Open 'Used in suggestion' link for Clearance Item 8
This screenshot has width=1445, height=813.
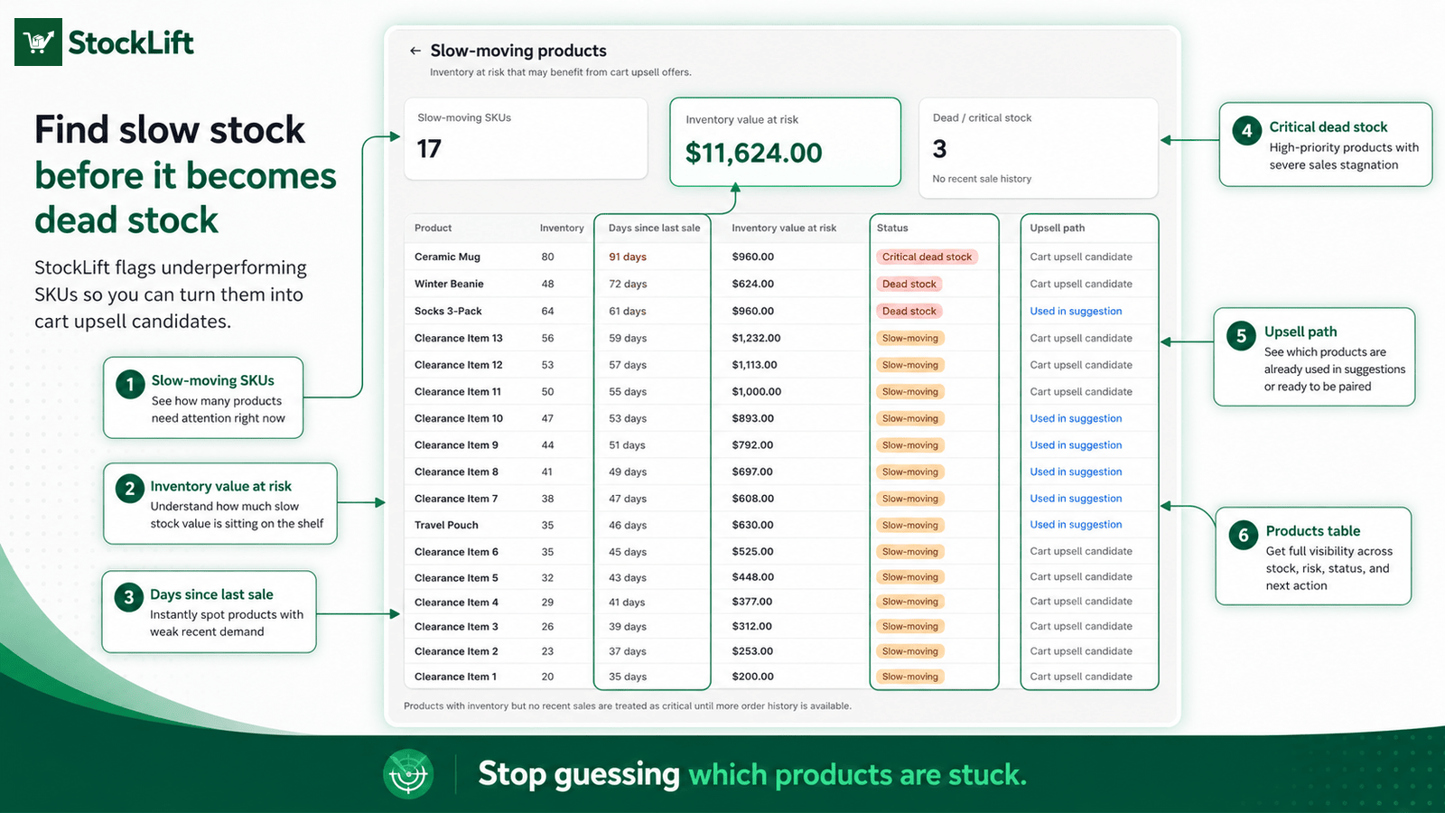click(x=1076, y=472)
